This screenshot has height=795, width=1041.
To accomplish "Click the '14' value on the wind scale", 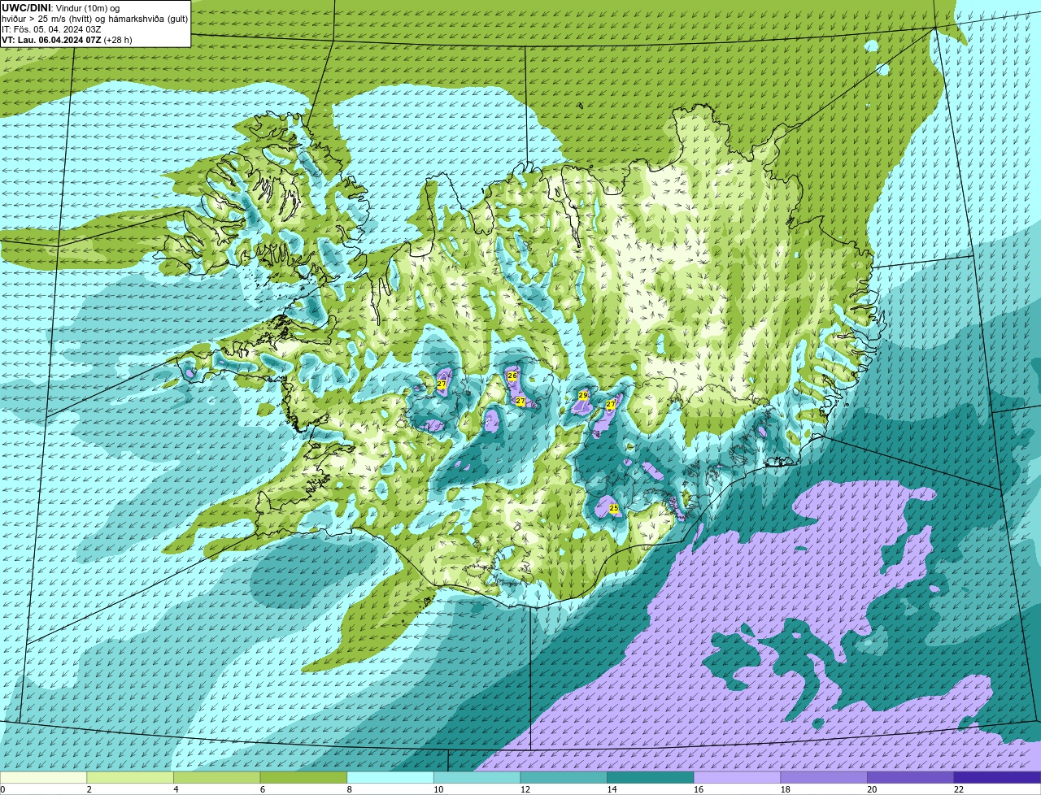I will (x=612, y=789).
